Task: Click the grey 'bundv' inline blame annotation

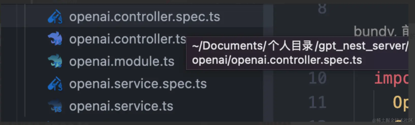Action: tap(375, 32)
